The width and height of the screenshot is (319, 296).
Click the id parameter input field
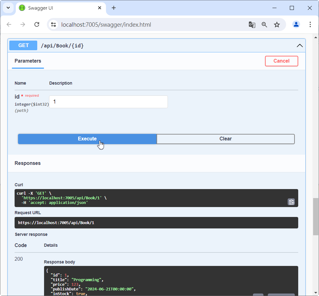tap(108, 102)
